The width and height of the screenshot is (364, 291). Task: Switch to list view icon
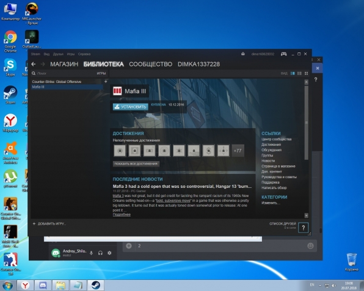click(x=299, y=73)
